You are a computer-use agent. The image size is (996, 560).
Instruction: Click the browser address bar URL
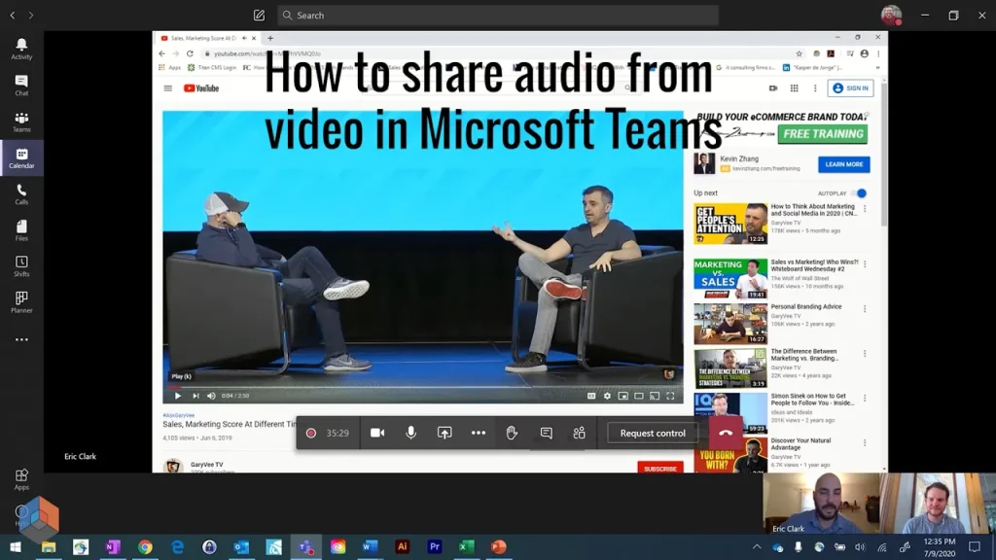(267, 54)
